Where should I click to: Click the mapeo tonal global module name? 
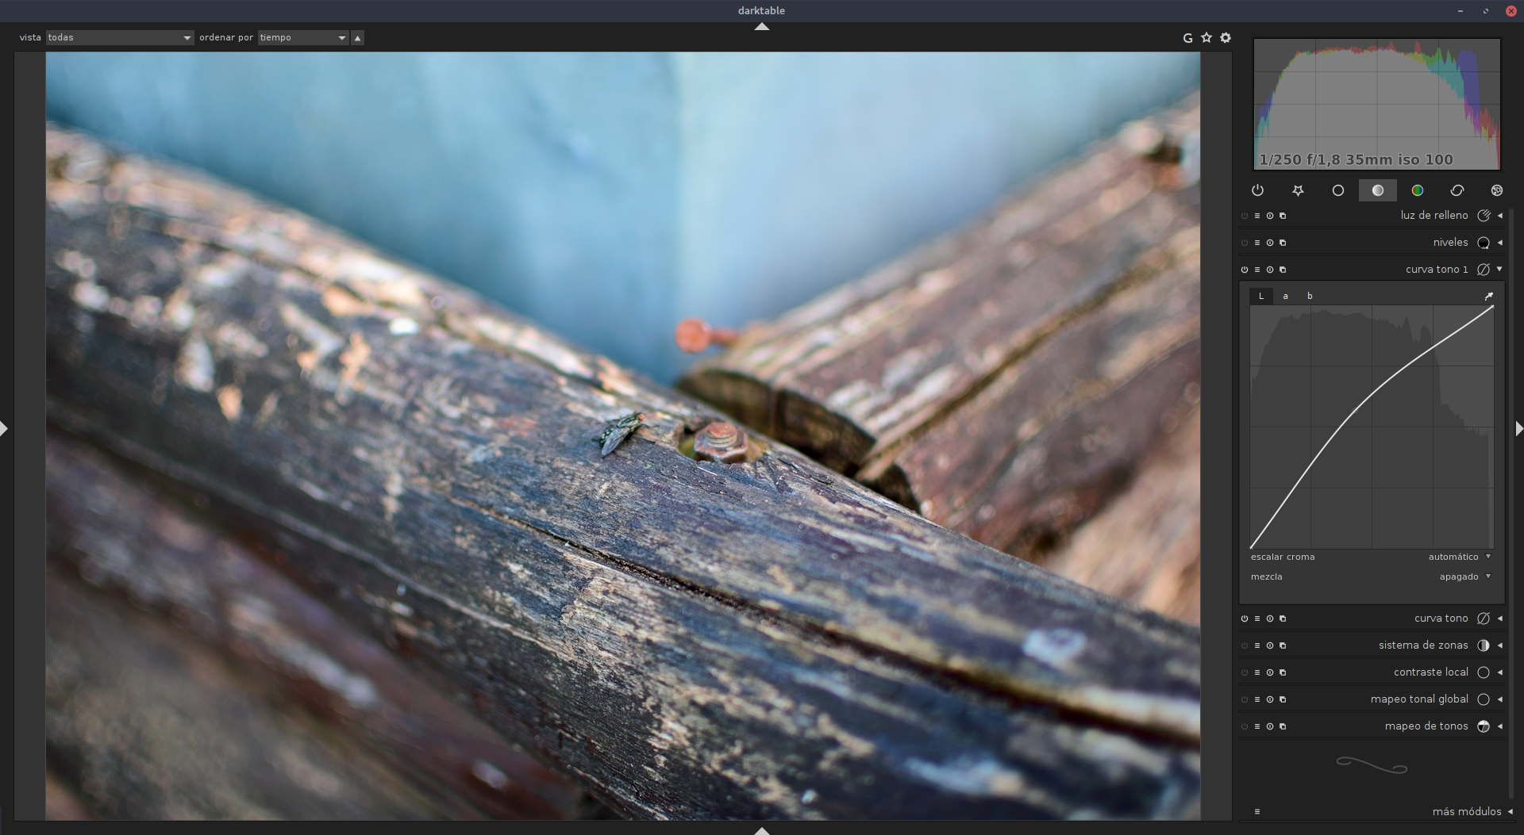tap(1419, 699)
